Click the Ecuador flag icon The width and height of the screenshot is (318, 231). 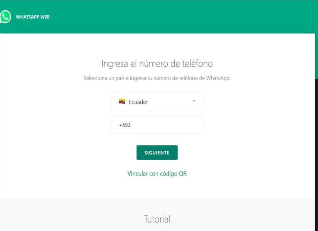click(122, 101)
